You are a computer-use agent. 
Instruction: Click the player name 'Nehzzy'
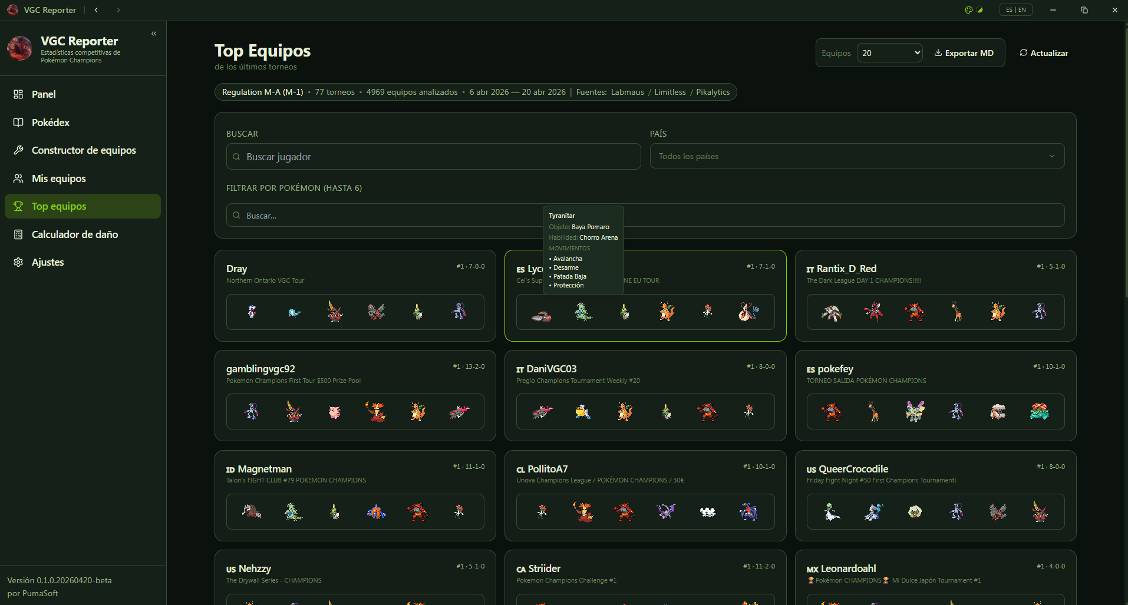255,568
